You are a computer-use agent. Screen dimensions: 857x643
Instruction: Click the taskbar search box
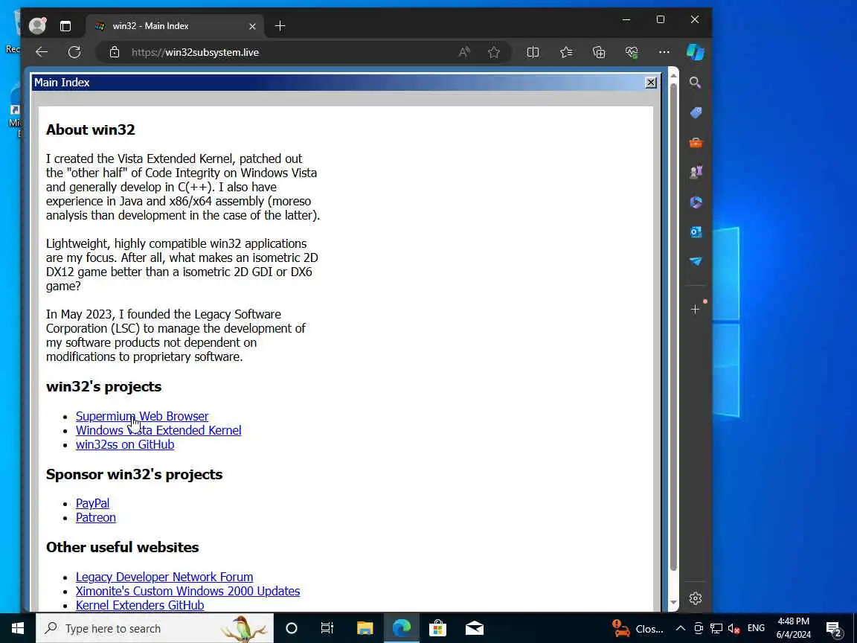155,628
